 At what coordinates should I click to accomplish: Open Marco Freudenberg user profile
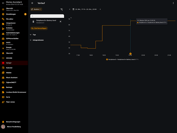point(14,127)
